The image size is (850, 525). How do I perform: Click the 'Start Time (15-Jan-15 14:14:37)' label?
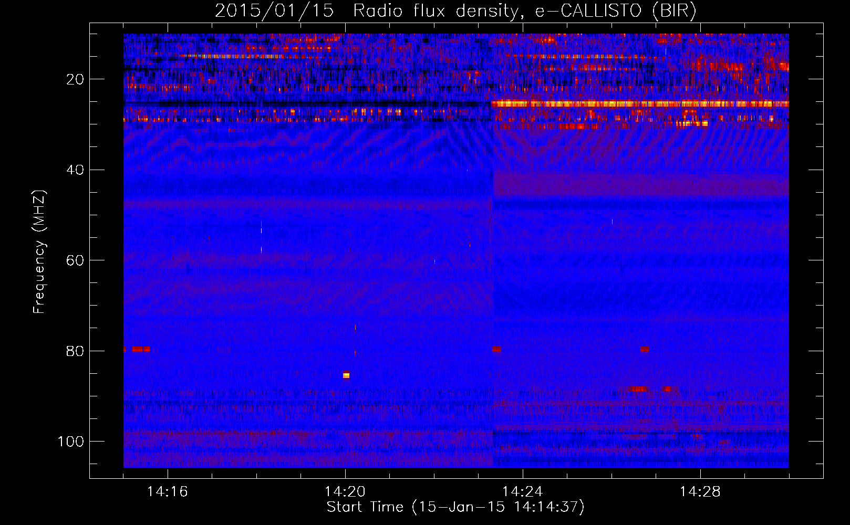click(x=455, y=507)
